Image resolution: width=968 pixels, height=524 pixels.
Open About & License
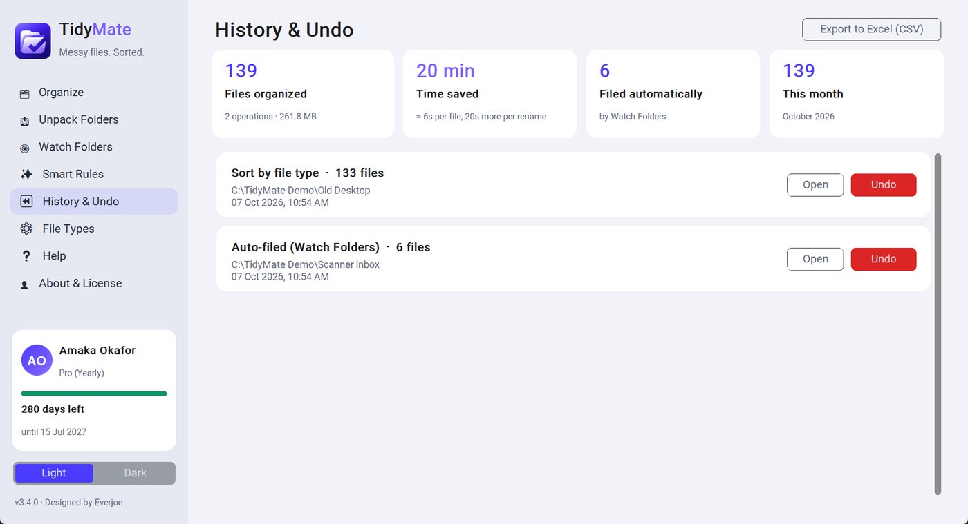(x=94, y=283)
